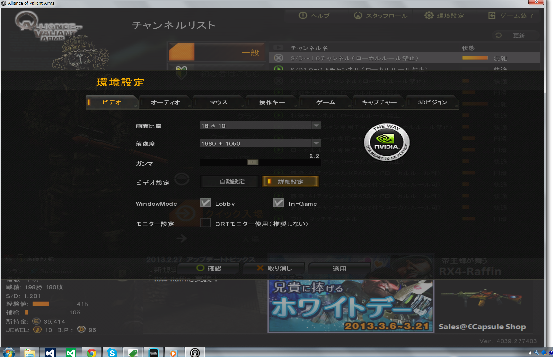Click the S/D: 1.201 stat
This screenshot has width=553, height=357.
click(23, 296)
